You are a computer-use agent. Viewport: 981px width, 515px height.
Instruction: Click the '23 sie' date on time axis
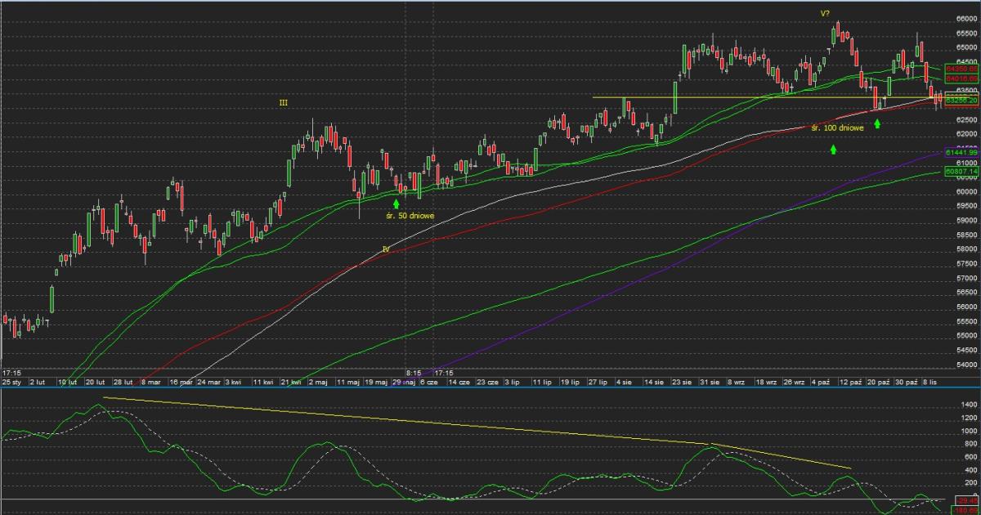point(681,382)
